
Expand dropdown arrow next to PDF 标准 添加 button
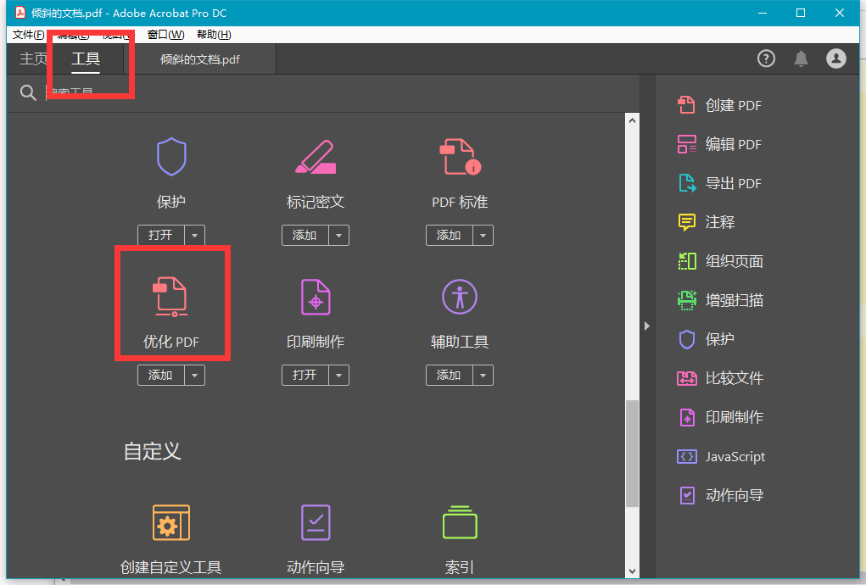(483, 235)
